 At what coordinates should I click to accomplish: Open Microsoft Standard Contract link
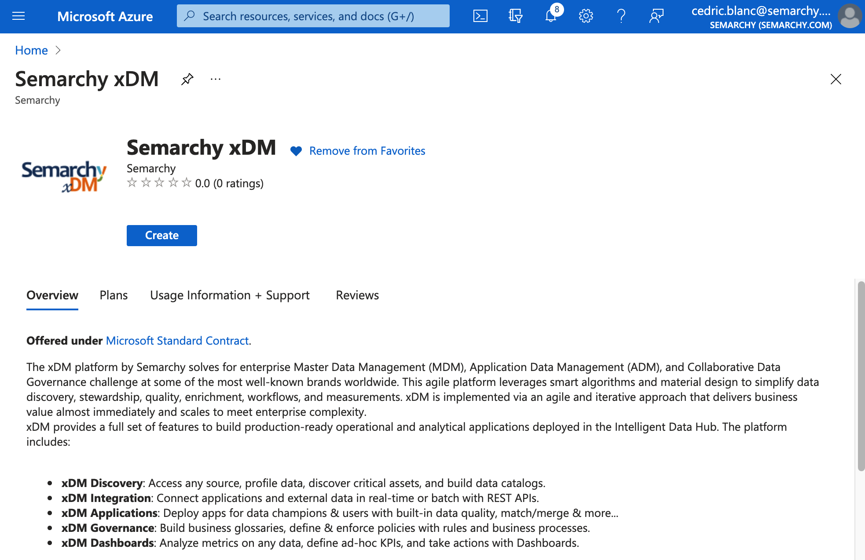(177, 341)
